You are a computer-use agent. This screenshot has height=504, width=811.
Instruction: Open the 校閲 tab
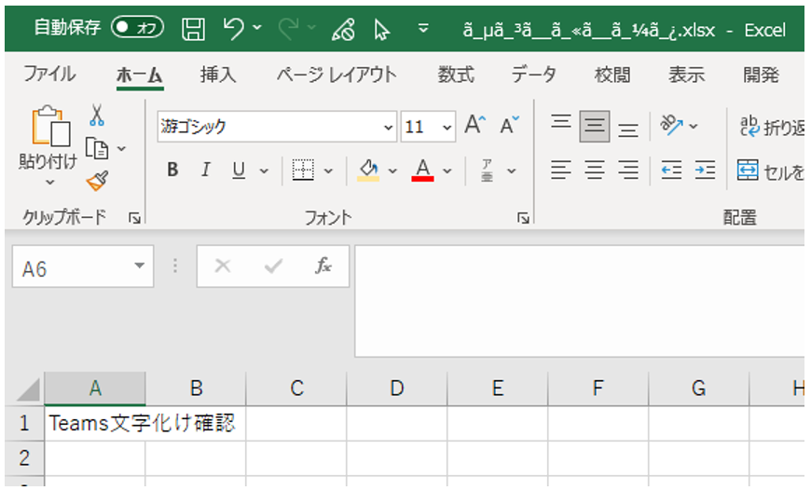click(612, 75)
